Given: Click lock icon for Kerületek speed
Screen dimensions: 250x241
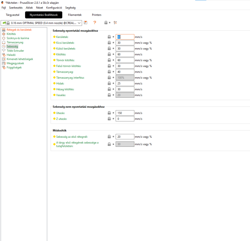Looking at the screenshot, I should [x=109, y=37].
